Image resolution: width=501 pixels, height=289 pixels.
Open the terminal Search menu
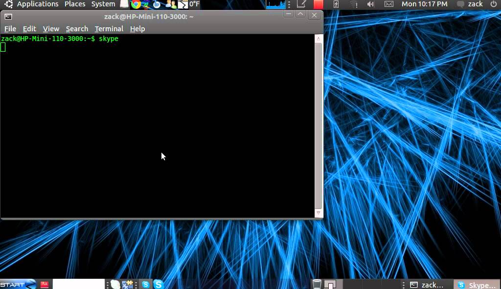77,29
